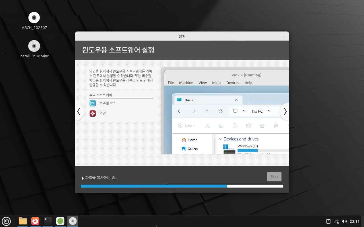Image resolution: width=364 pixels, height=227 pixels.
Task: Open the Input menu in VM2 window
Action: [216, 83]
